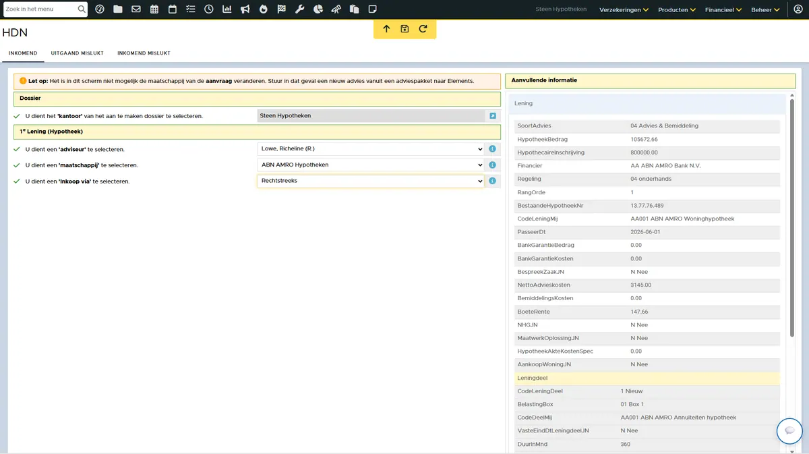Click the clock icon
The width and height of the screenshot is (809, 454).
pos(209,9)
